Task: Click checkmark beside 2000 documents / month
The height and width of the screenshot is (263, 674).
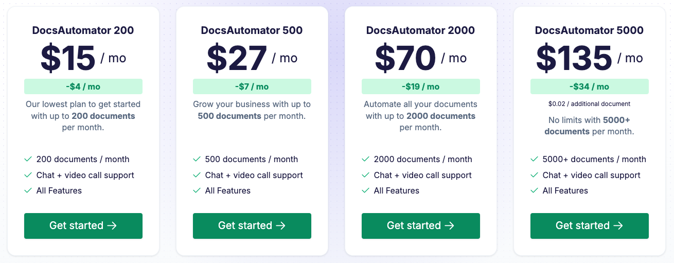Action: click(366, 160)
